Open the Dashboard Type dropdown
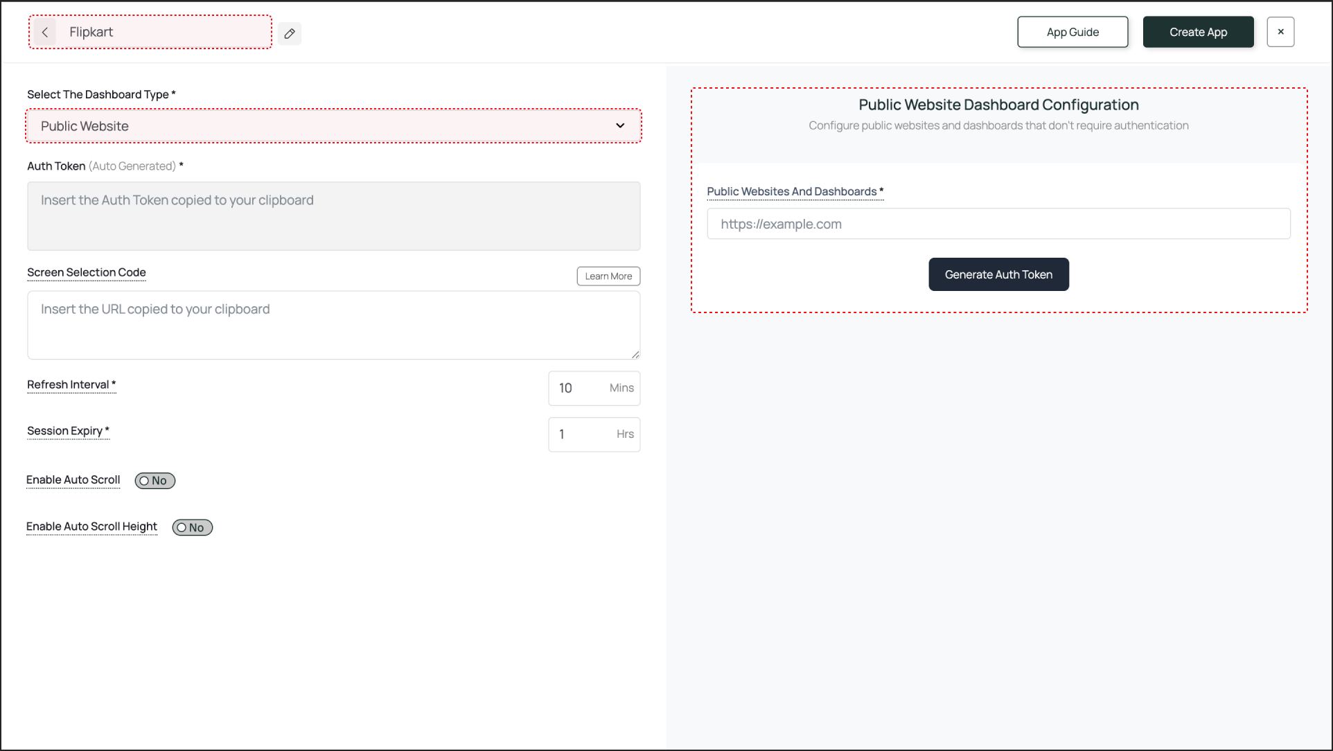The height and width of the screenshot is (751, 1333). pyautogui.click(x=333, y=126)
